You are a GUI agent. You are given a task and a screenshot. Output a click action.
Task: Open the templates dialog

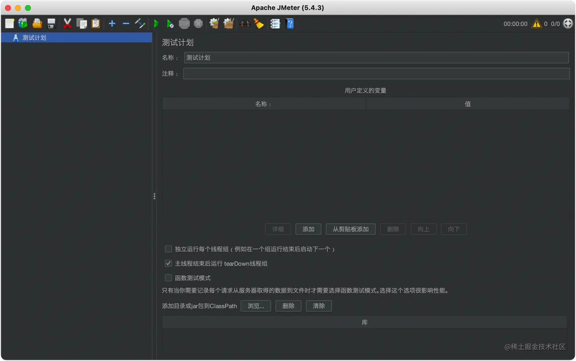(x=23, y=23)
